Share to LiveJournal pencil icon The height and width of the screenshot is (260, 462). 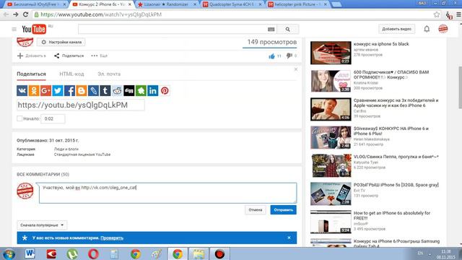tap(93, 91)
